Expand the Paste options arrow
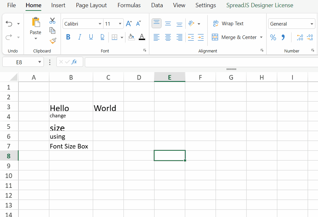Viewport: 318px width, 217px height. [x=36, y=39]
